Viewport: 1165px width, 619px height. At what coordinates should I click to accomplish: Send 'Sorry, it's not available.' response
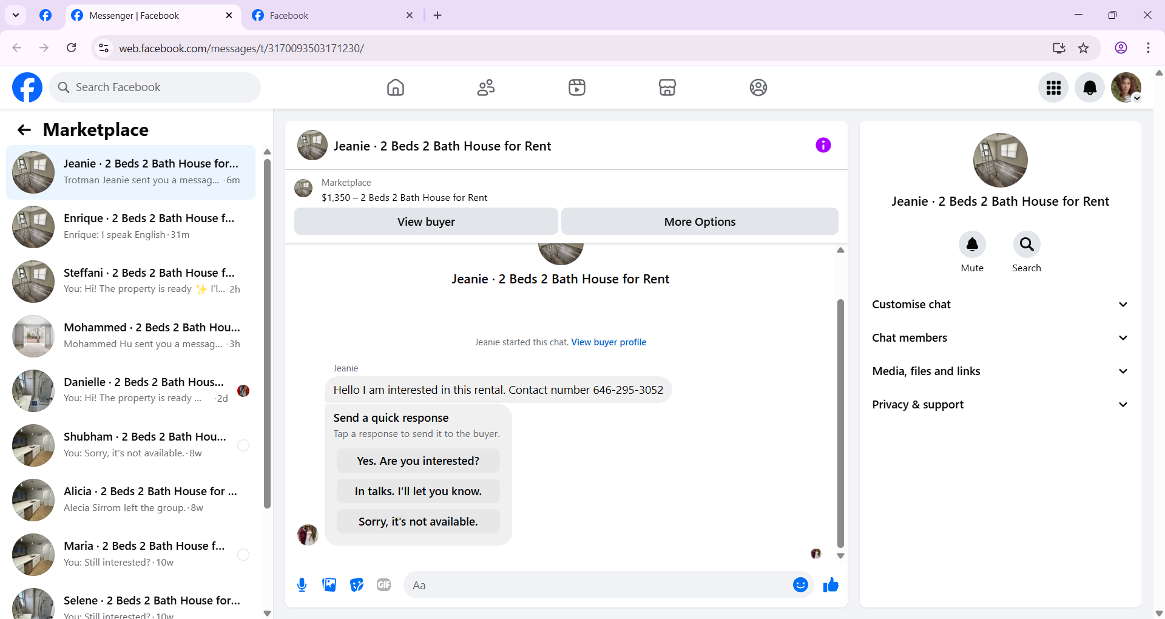[418, 522]
